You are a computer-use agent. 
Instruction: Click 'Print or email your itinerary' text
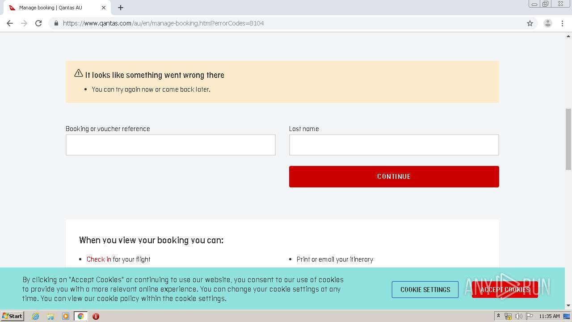335,259
